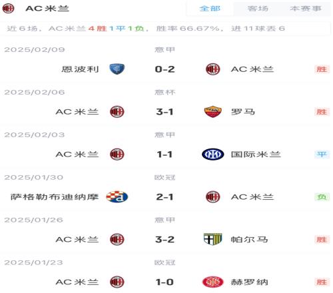Click the 胜 badge on 赫罗纳 match
Viewport: 333px width, 293px height.
pos(322,282)
